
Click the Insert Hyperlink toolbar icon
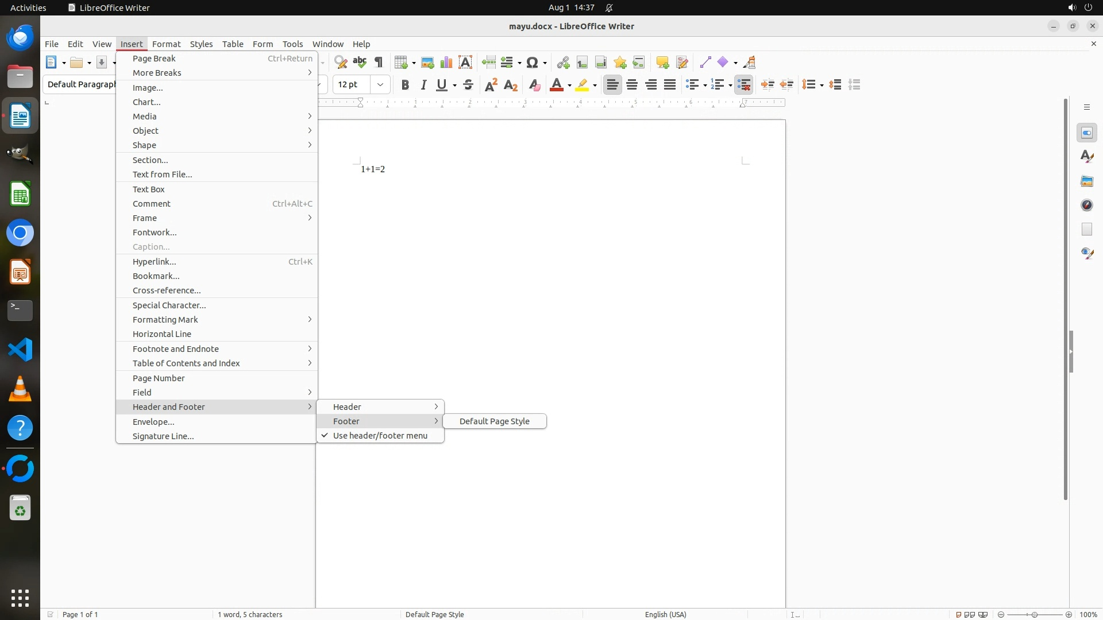tap(563, 63)
